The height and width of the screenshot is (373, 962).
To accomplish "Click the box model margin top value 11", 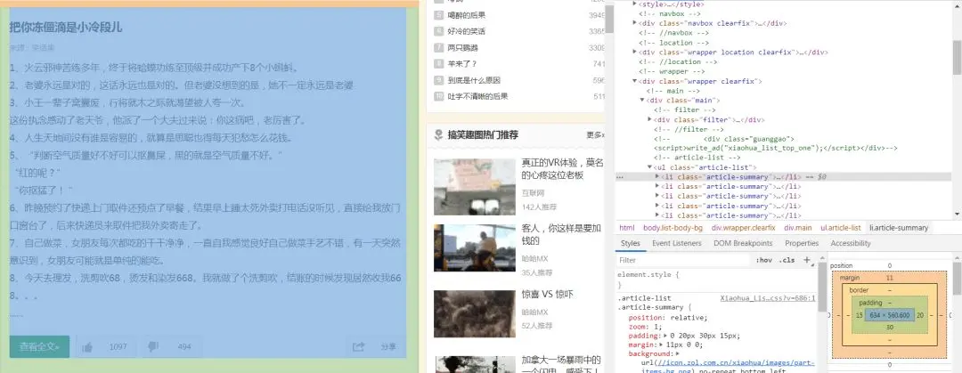I will point(890,278).
